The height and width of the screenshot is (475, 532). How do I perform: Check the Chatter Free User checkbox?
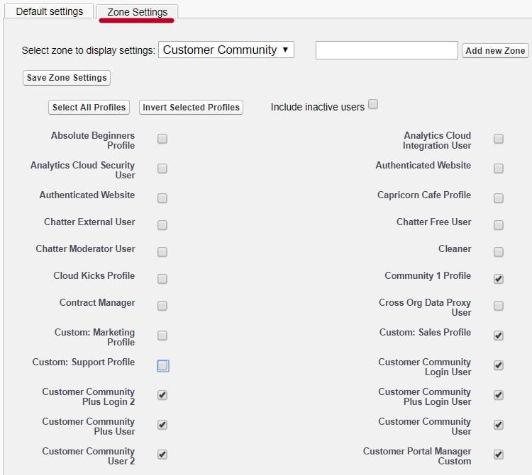point(499,225)
